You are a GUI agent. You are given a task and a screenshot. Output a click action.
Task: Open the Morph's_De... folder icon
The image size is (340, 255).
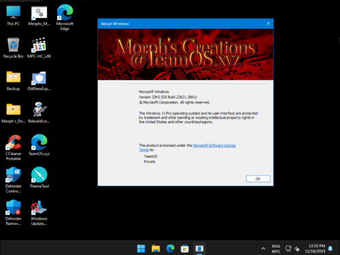[x=13, y=113]
